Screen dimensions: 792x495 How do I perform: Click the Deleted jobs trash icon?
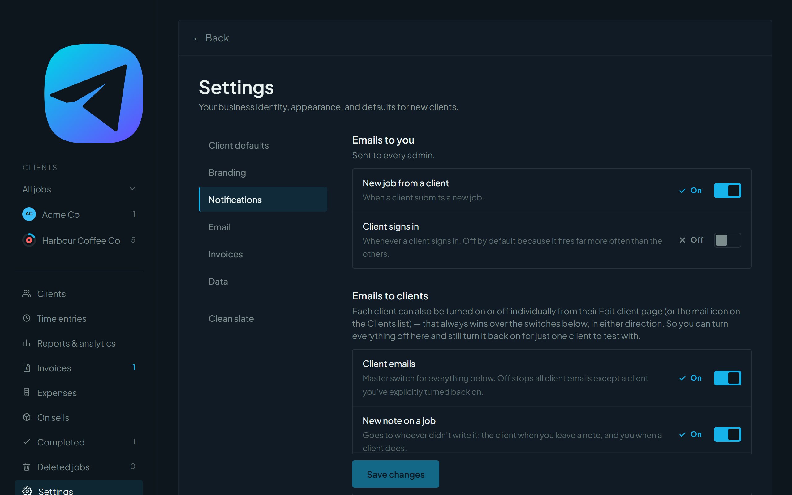point(27,467)
